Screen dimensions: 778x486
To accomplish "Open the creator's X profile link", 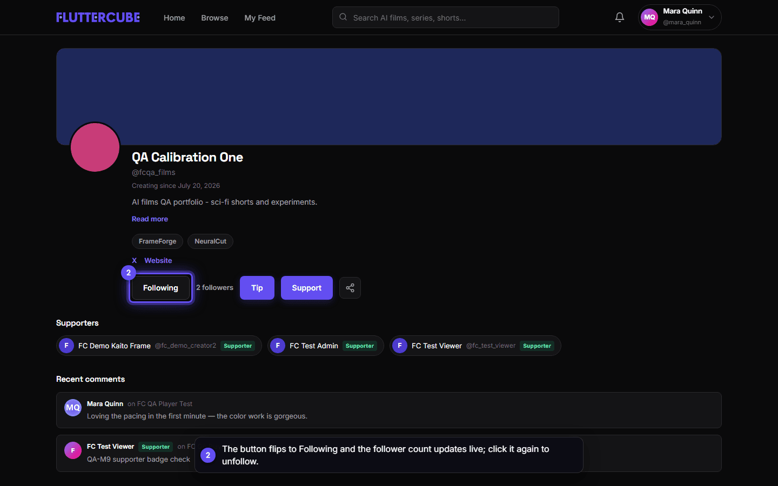I will (x=135, y=260).
